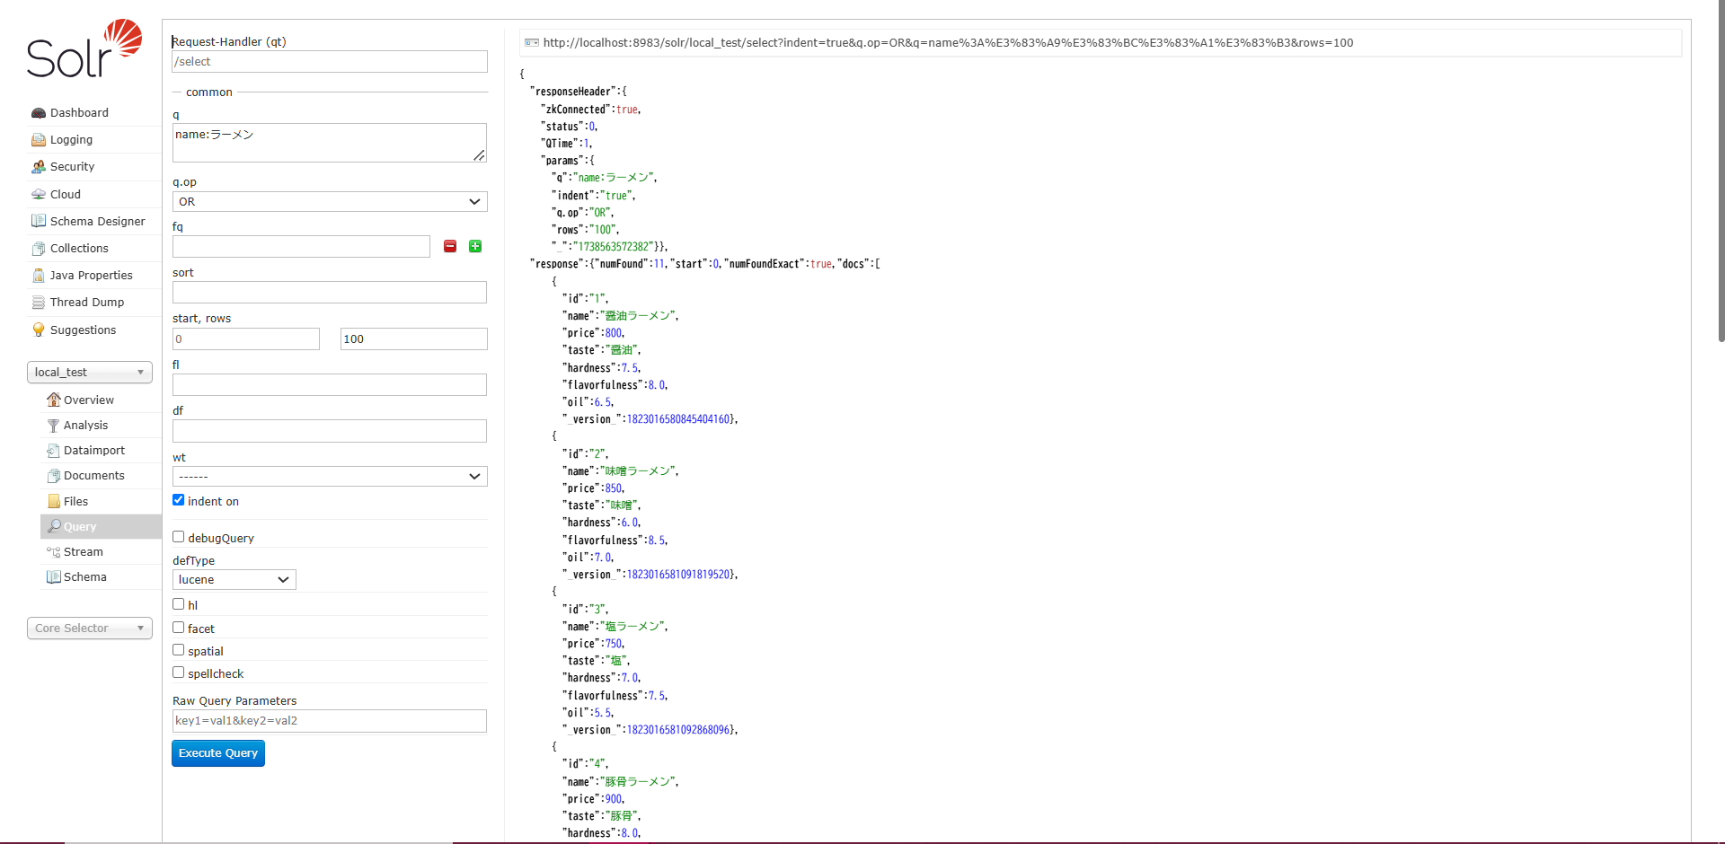Focus the Request-Handler /select field
The image size is (1725, 844).
[330, 62]
